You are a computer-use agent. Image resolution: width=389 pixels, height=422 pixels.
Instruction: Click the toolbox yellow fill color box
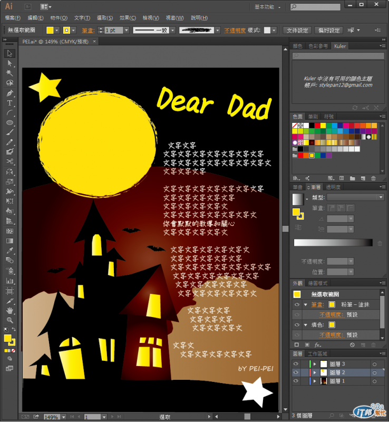pos(7,338)
